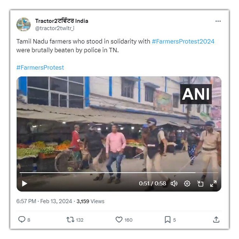The height and width of the screenshot is (239, 239).
Task: Click the video frame with ANI watermark
Action: 119,125
